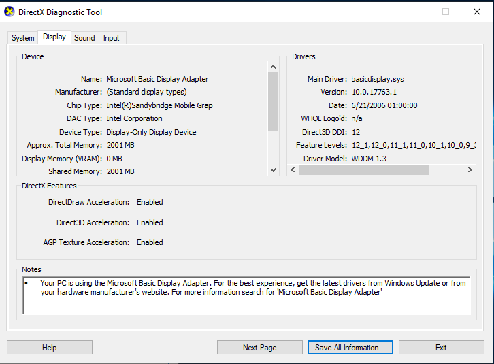Click WHQL Logo'd 'n/a' value
494x364 pixels.
(357, 118)
